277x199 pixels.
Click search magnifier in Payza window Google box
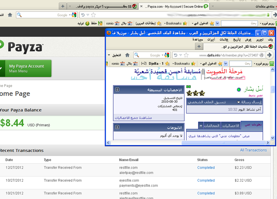[x=19, y=15]
